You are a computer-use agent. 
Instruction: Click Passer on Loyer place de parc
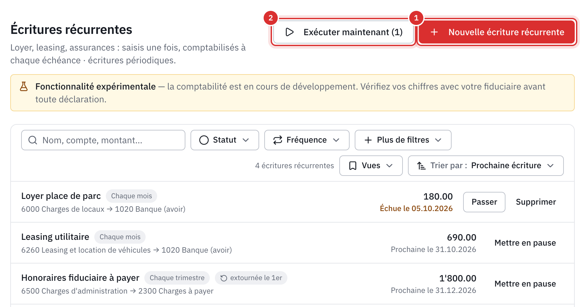click(x=484, y=202)
